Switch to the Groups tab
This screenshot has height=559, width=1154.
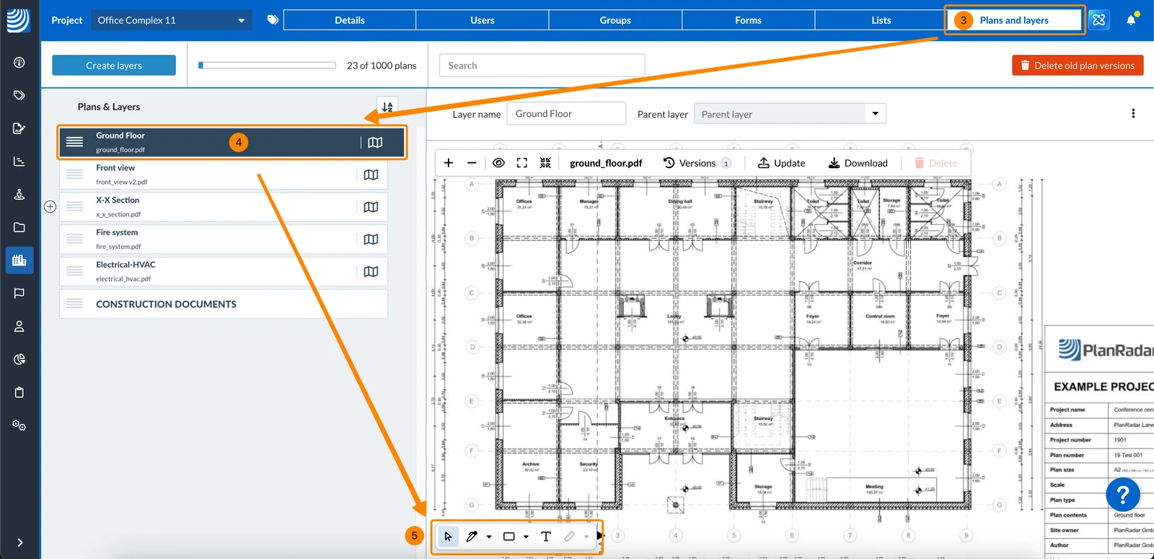point(615,20)
